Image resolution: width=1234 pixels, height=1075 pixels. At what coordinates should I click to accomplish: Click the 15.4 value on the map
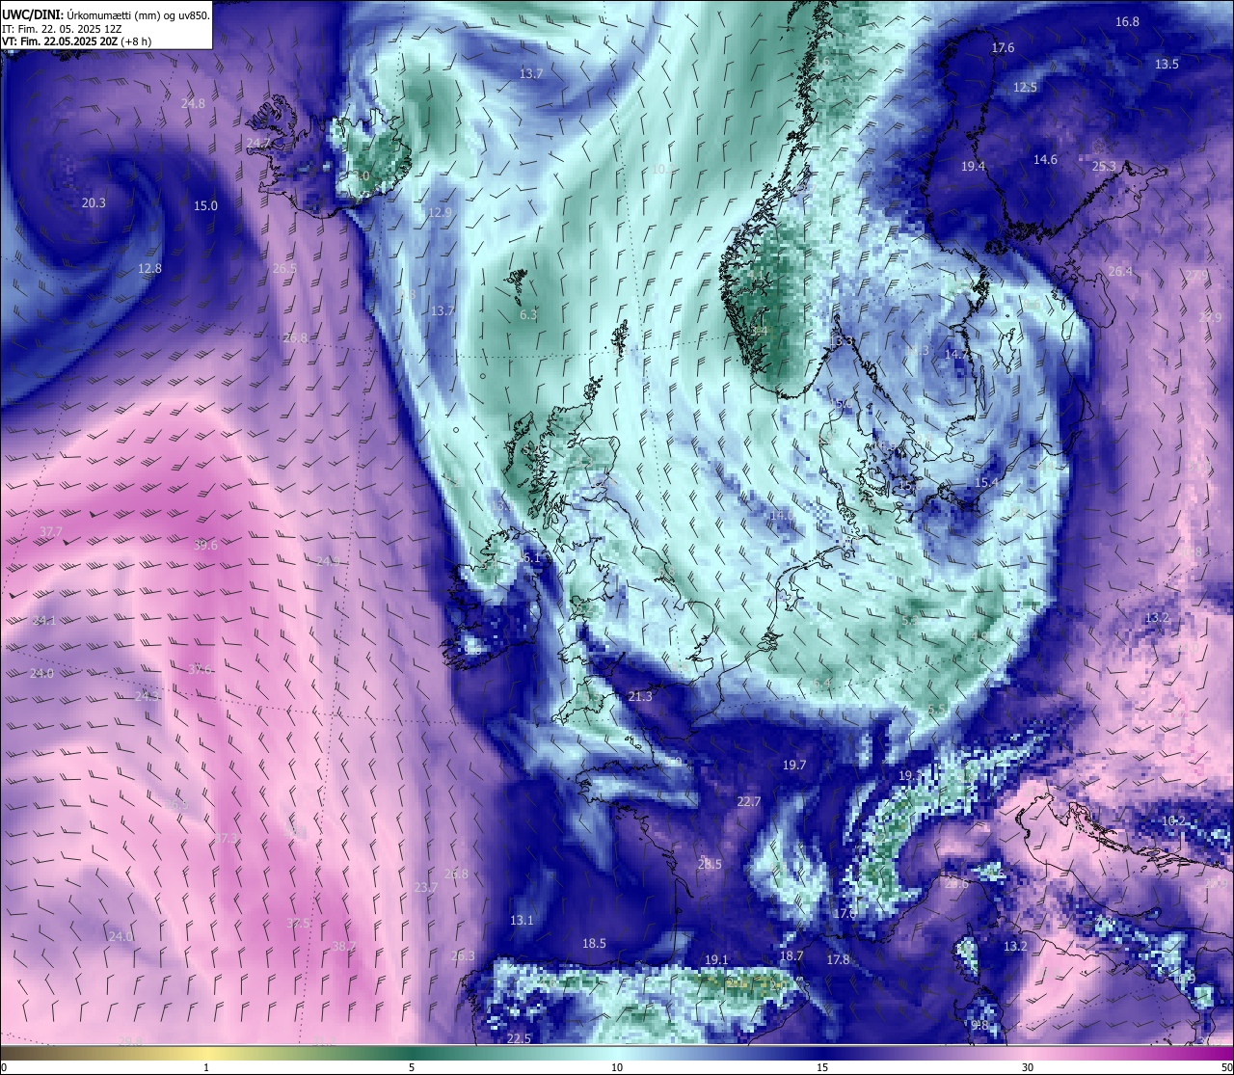(x=986, y=482)
